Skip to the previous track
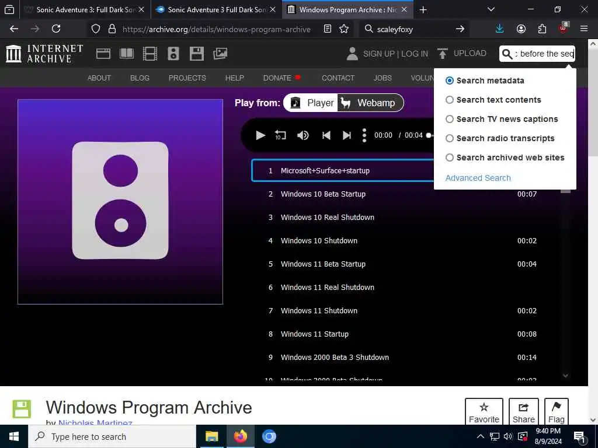The width and height of the screenshot is (598, 448). coord(326,135)
